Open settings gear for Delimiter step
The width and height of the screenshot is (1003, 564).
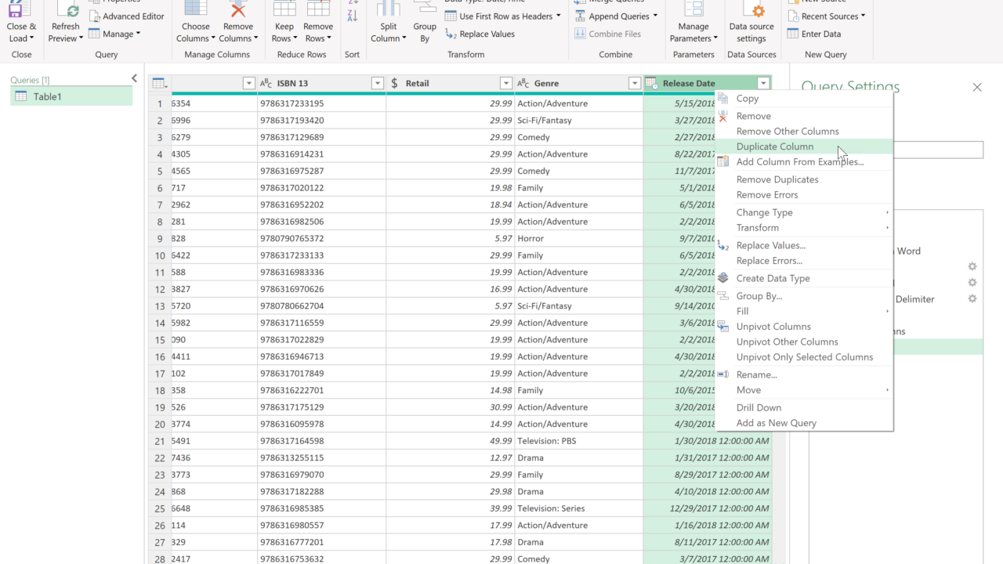(x=972, y=299)
